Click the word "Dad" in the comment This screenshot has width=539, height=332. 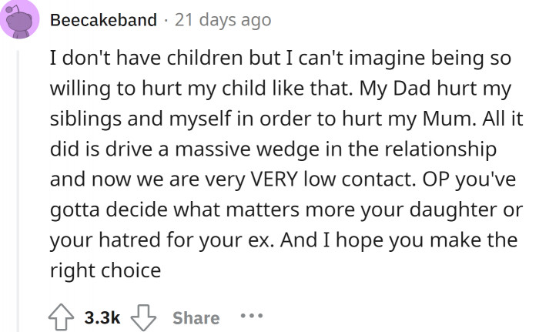click(412, 88)
